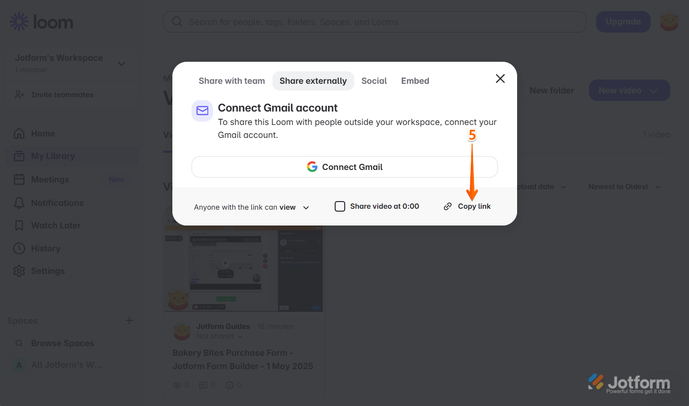Click the History clock icon

tap(19, 248)
